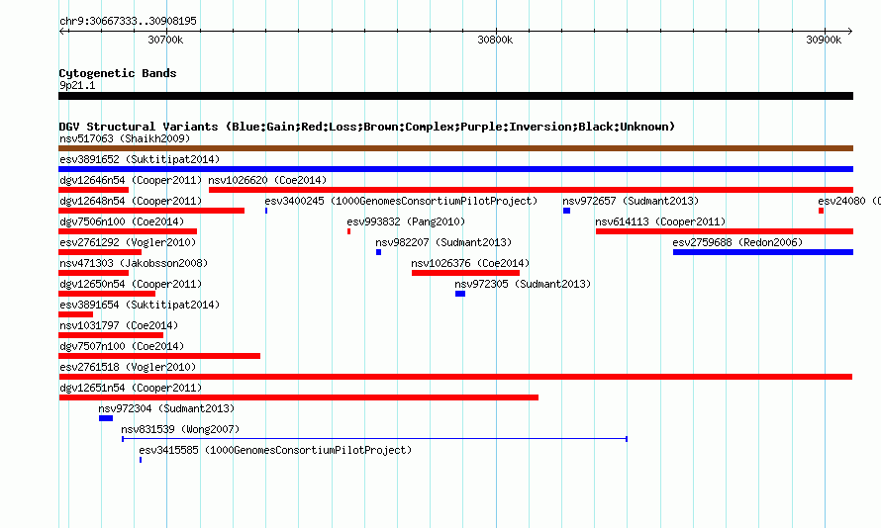Click the thin blue nsv831539 span line
This screenshot has height=528, width=881.
(374, 439)
